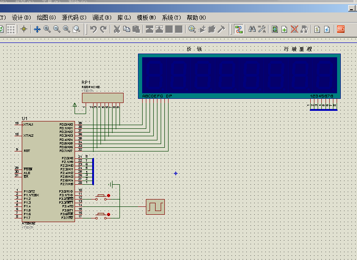Toggle the wire autorouter
The height and width of the screenshot is (260, 357).
pos(238,29)
